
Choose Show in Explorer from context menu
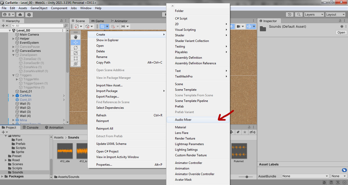point(107,40)
